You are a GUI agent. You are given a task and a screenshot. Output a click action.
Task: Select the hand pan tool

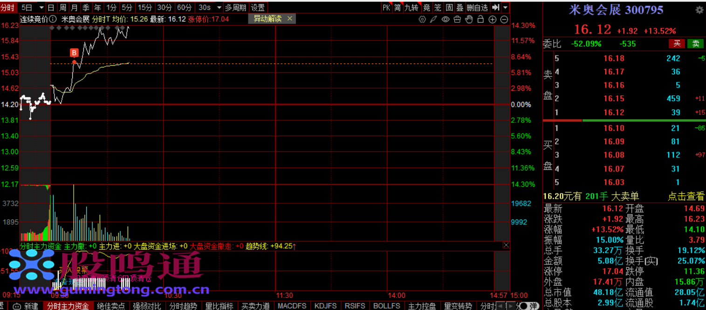(x=469, y=19)
